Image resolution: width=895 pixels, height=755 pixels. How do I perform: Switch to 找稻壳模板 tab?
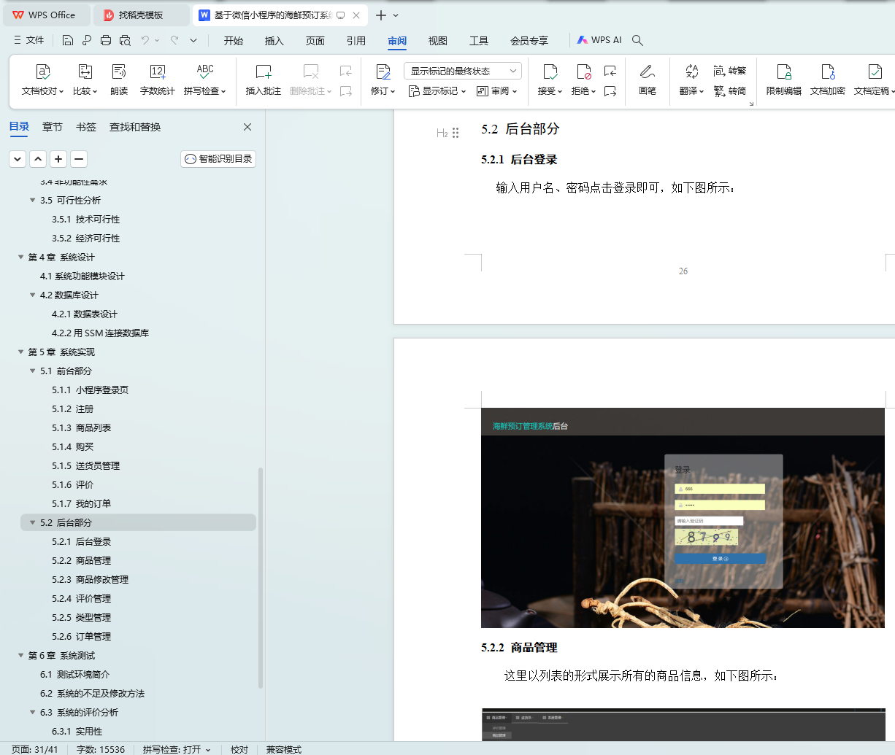click(141, 15)
